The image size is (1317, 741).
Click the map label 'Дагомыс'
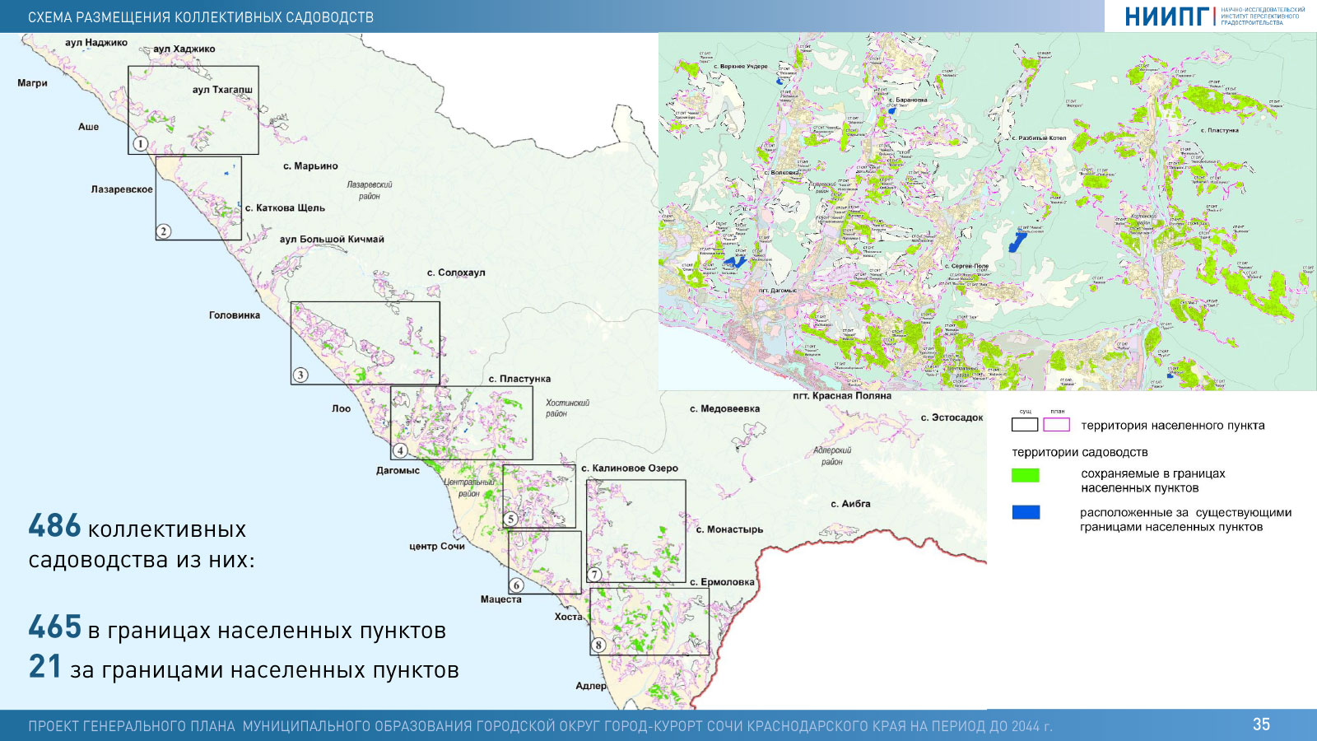click(x=398, y=471)
